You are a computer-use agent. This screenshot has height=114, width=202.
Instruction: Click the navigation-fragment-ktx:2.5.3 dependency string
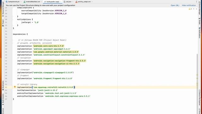(x=60, y=61)
